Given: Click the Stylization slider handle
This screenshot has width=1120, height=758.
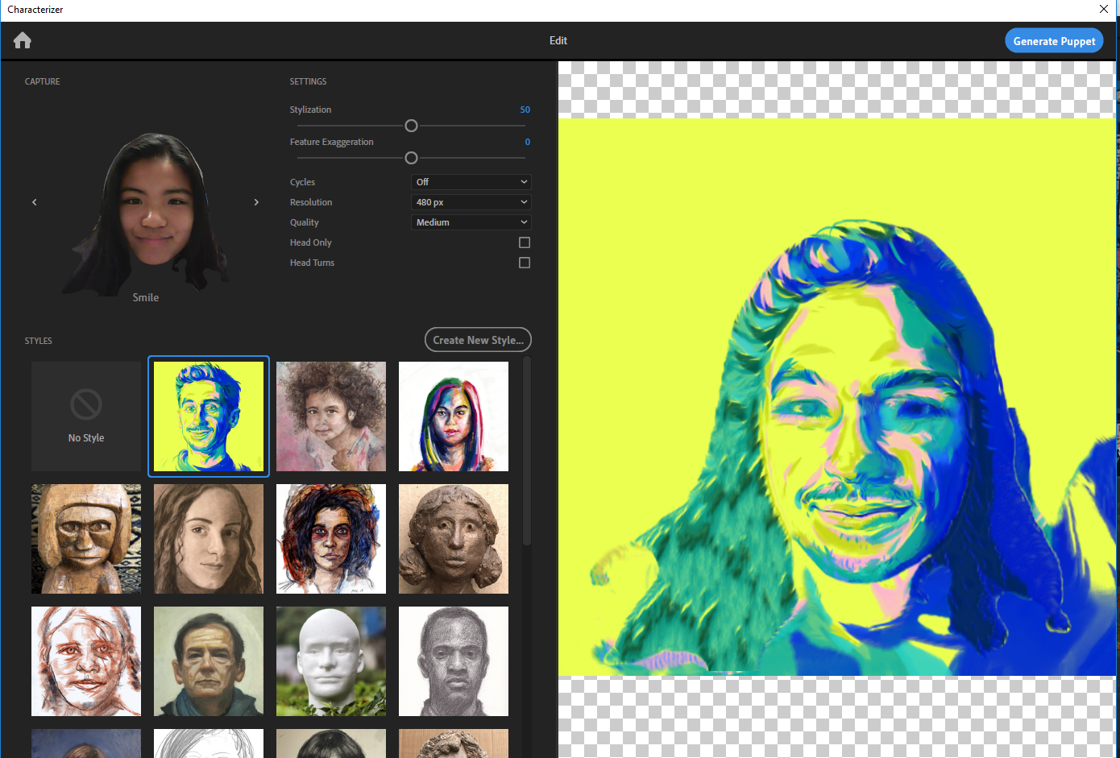Looking at the screenshot, I should coord(411,126).
